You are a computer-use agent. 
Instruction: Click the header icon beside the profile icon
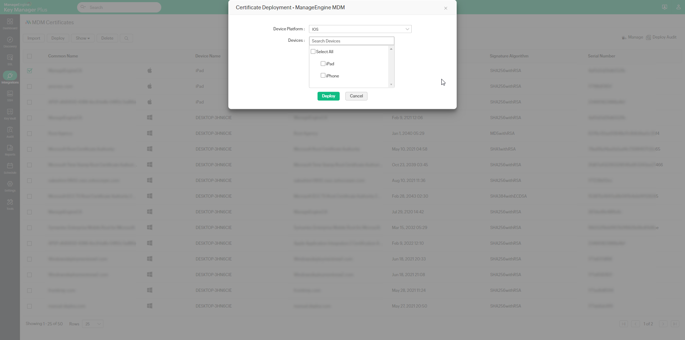click(x=665, y=7)
